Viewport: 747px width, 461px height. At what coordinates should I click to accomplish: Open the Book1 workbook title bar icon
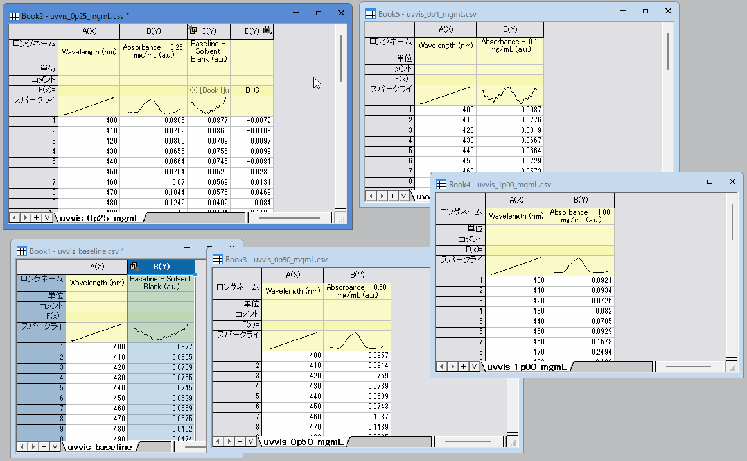(x=22, y=251)
